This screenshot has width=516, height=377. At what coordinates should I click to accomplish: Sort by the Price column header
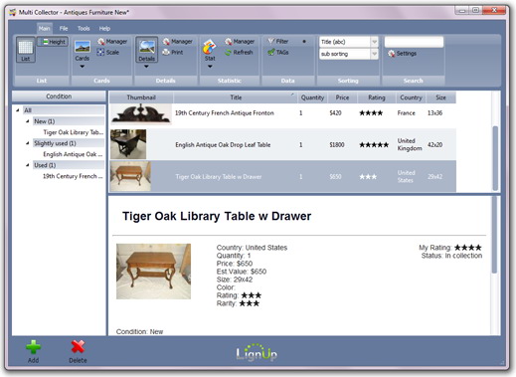[x=342, y=97]
